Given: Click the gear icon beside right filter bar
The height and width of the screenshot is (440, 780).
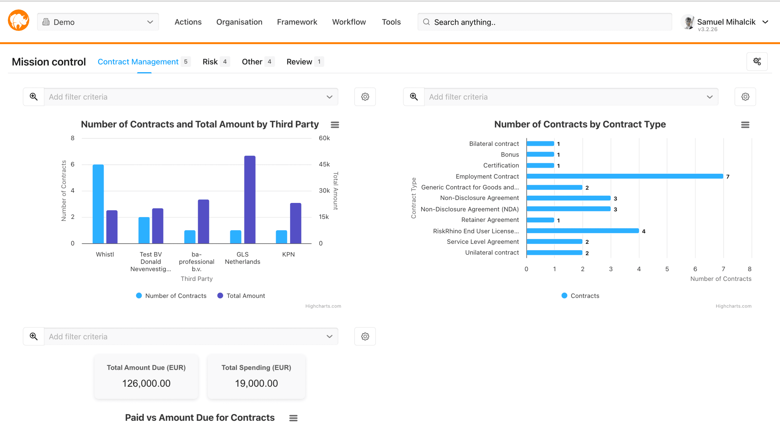Looking at the screenshot, I should 745,96.
